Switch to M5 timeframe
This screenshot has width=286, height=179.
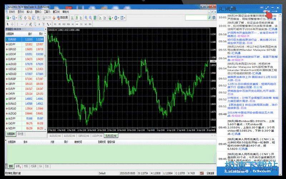[x=59, y=24]
